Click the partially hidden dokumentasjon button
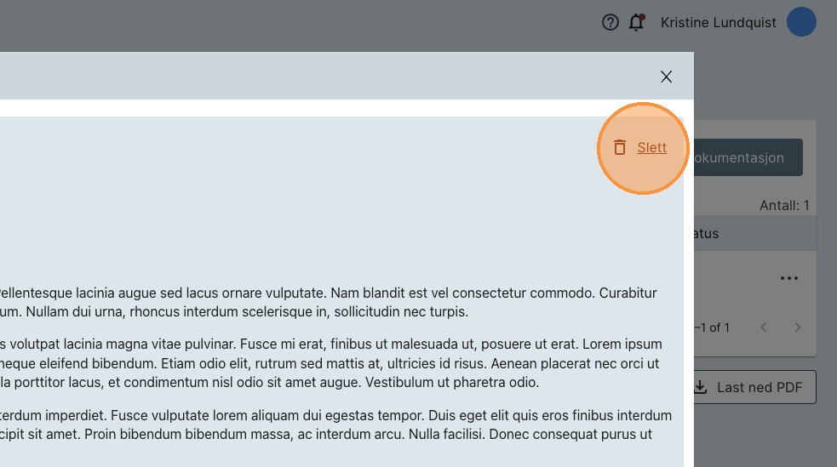The width and height of the screenshot is (837, 467). coord(748,157)
